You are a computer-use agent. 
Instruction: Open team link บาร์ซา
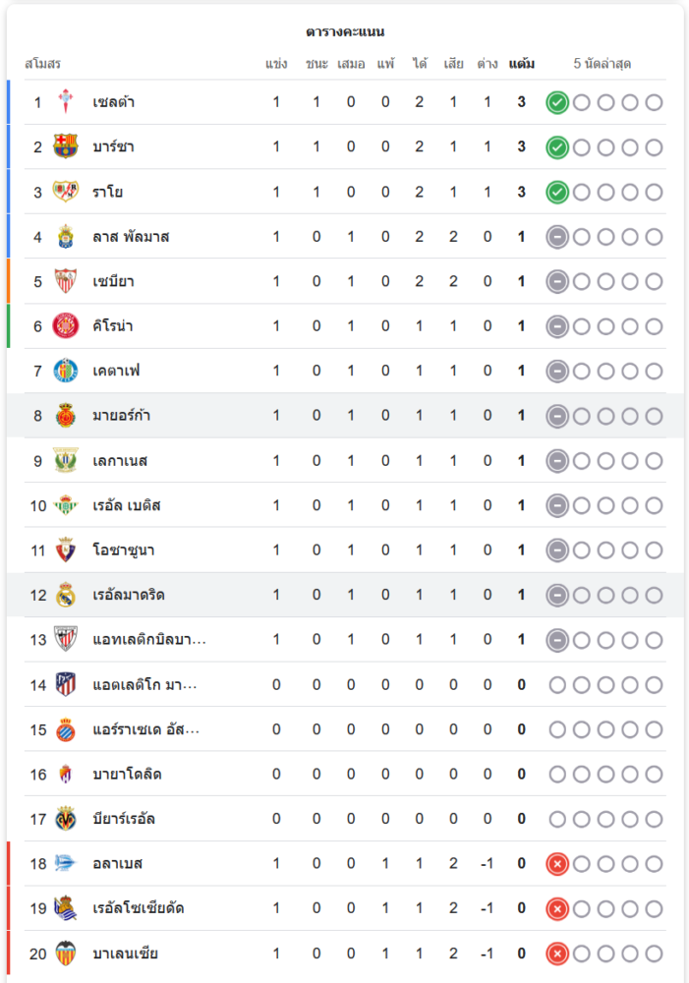114,147
